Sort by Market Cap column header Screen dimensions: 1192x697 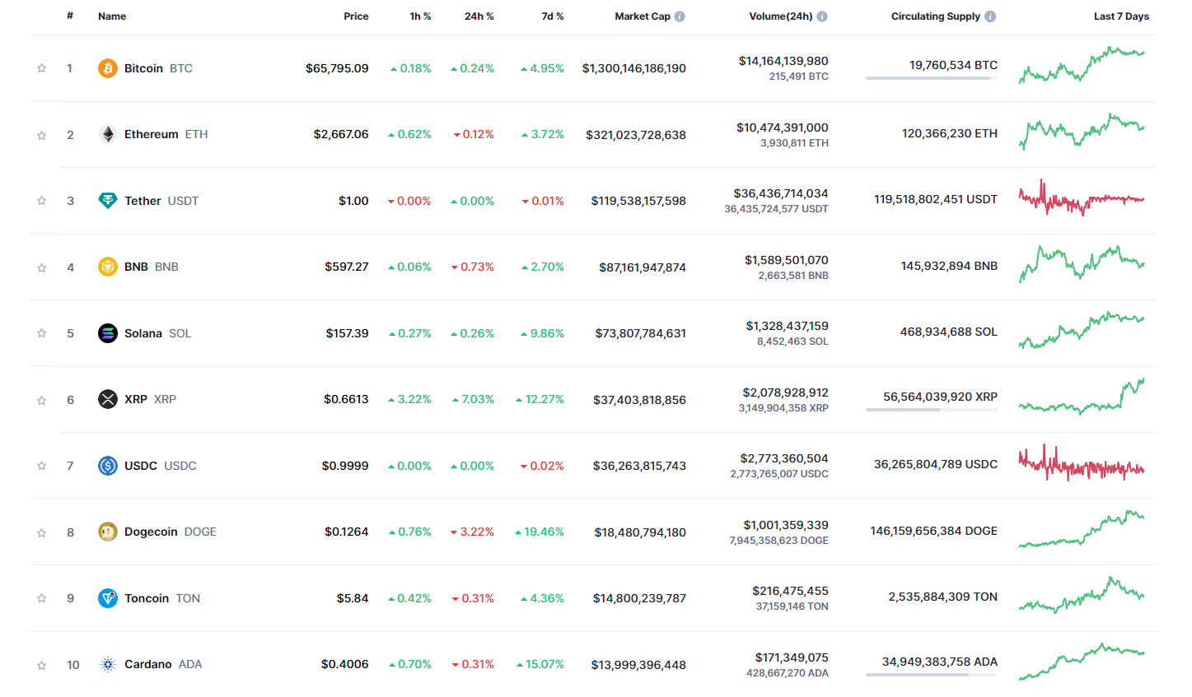(643, 16)
